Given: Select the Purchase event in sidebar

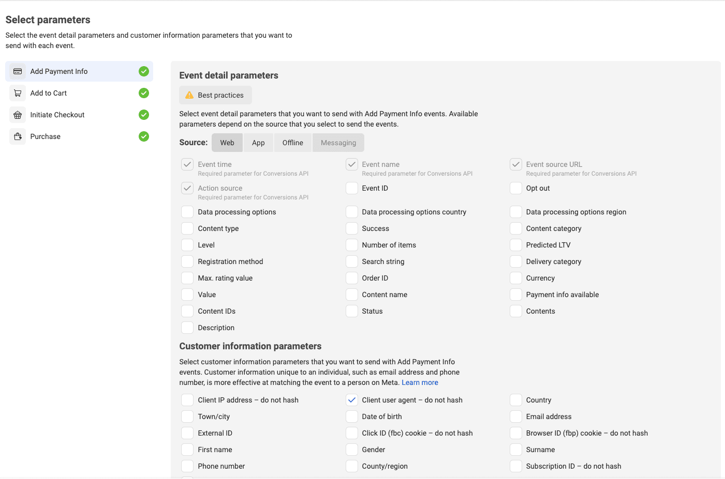Looking at the screenshot, I should click(x=46, y=136).
